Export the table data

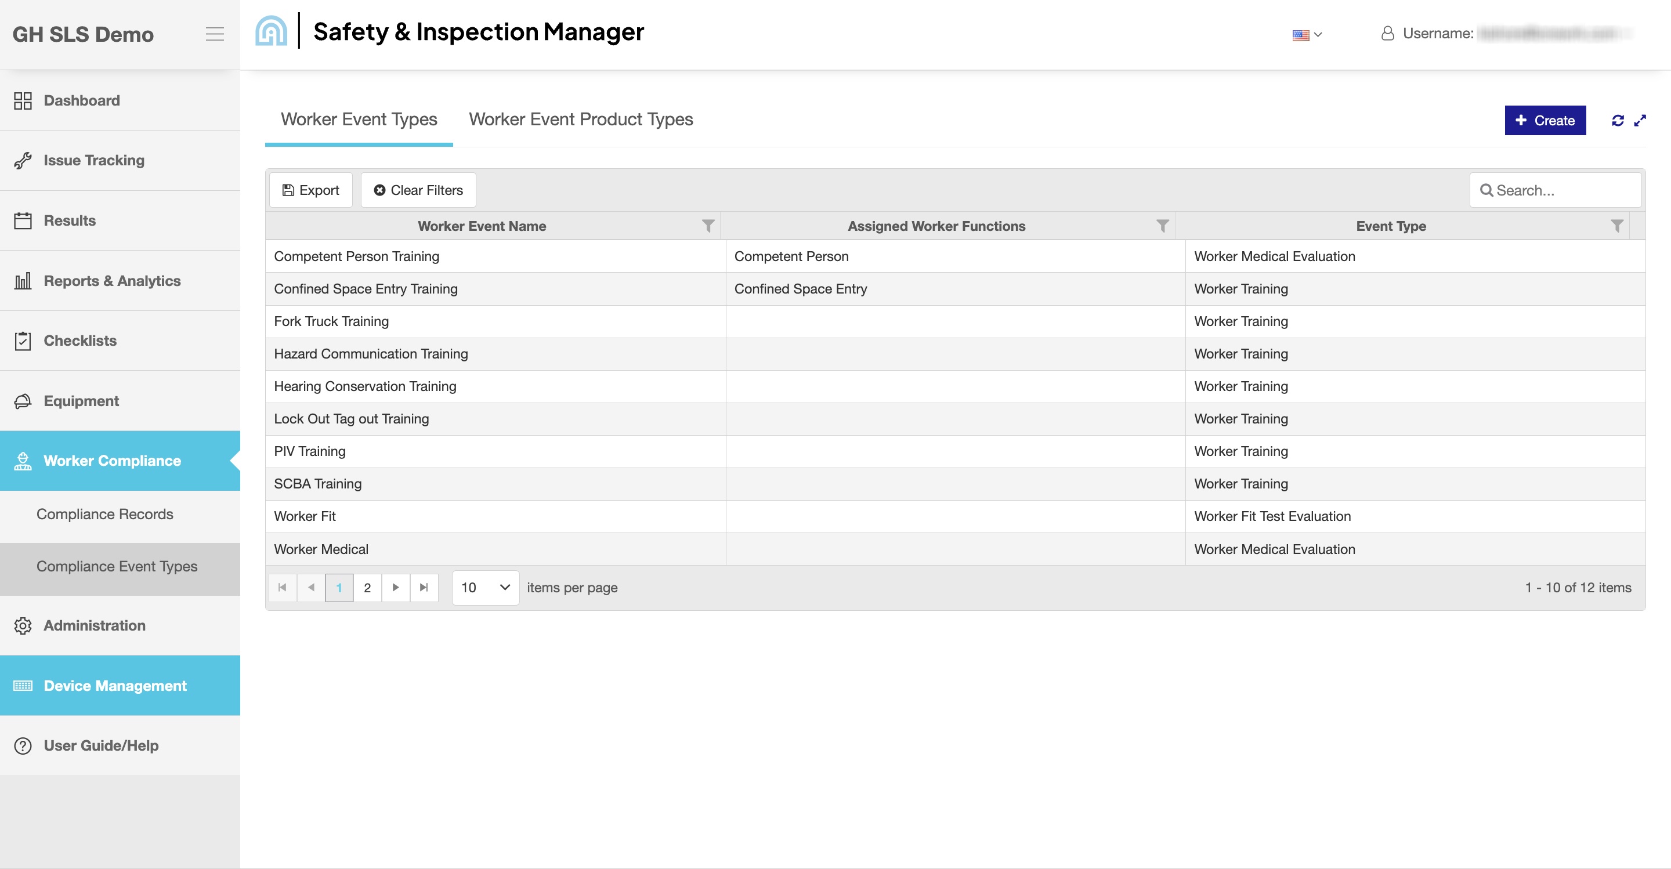(311, 189)
